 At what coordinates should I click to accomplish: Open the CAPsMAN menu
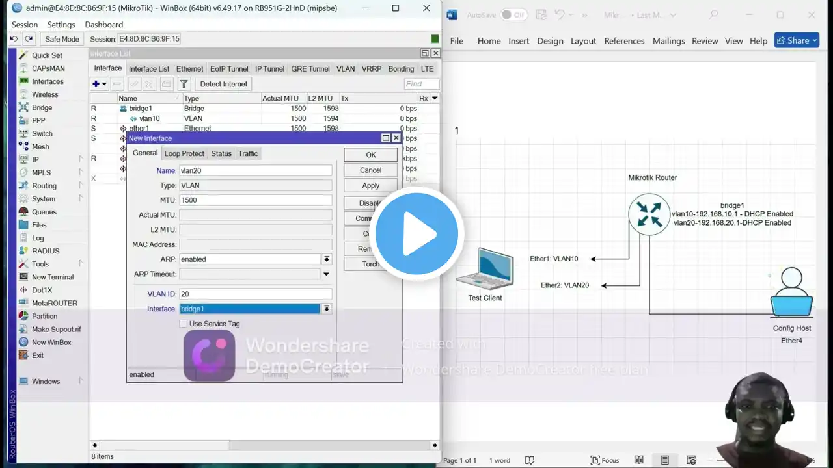click(48, 68)
